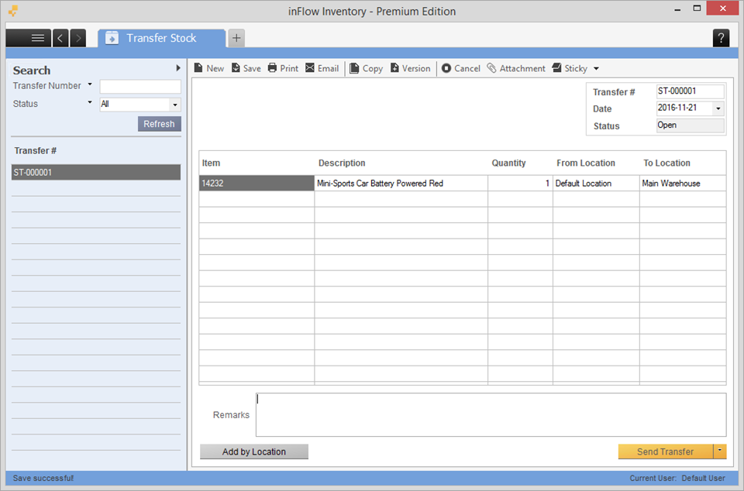Select item cell 14232
The width and height of the screenshot is (744, 491).
[257, 184]
